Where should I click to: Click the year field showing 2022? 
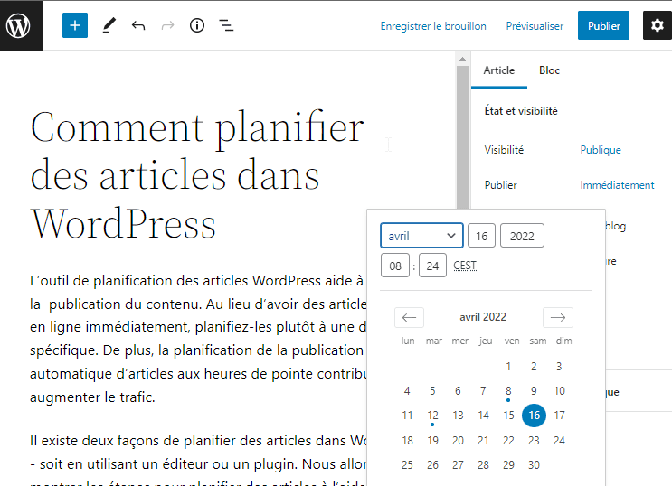[522, 236]
